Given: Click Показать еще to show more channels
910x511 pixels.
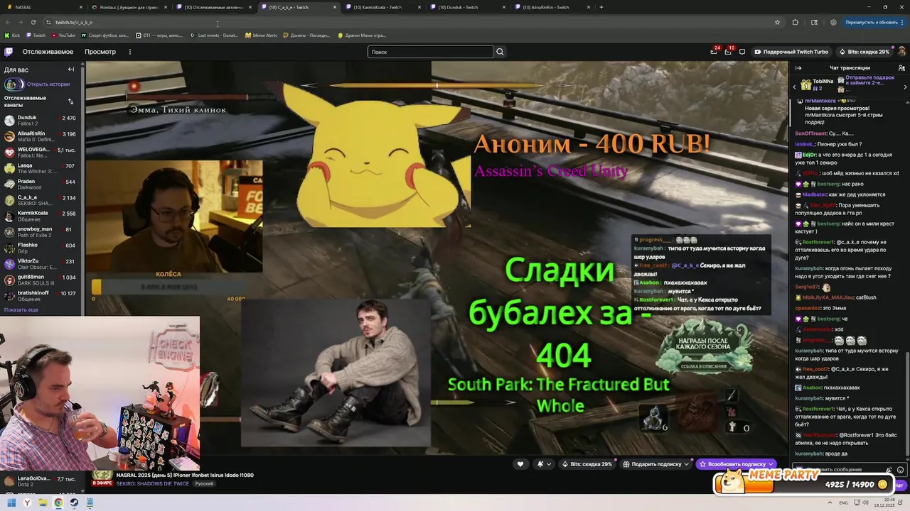Looking at the screenshot, I should pos(21,309).
